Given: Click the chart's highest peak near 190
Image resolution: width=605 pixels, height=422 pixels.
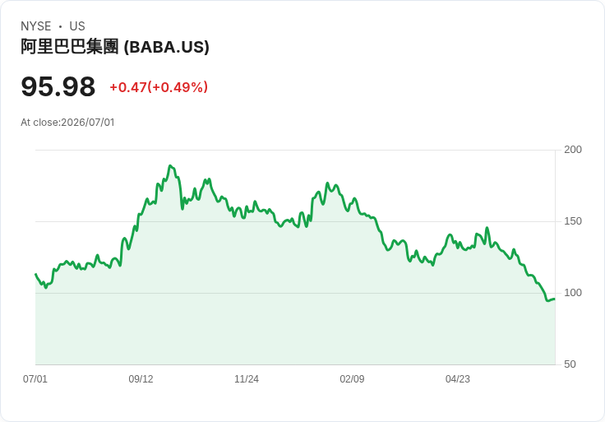Looking at the screenshot, I should click(170, 165).
